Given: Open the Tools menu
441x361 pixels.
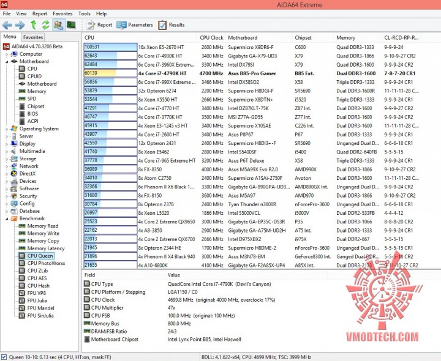Looking at the screenshot, I should click(84, 13).
